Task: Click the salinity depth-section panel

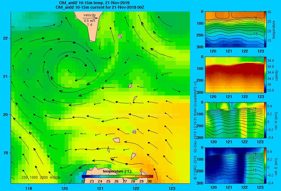Action: tap(235, 75)
